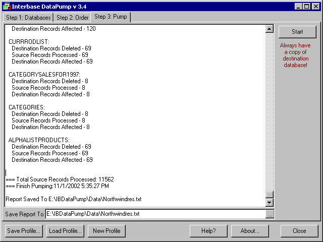Click the Start button

pyautogui.click(x=297, y=32)
